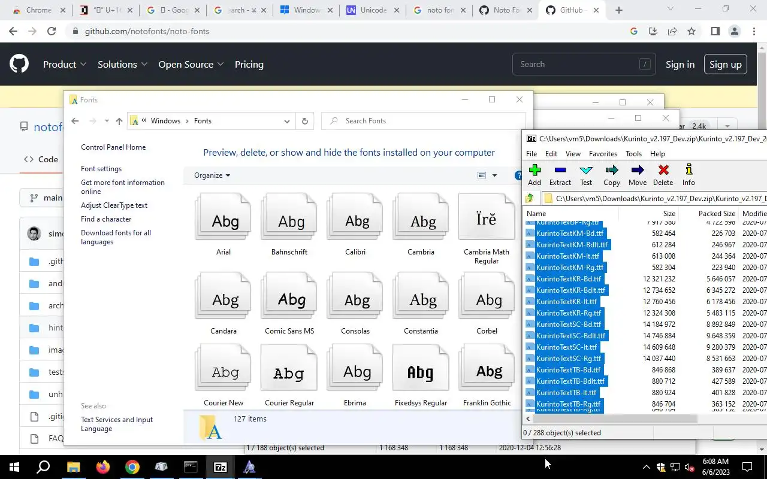This screenshot has height=479, width=767.
Task: Select the Fixedsys Regular font
Action: click(x=421, y=369)
